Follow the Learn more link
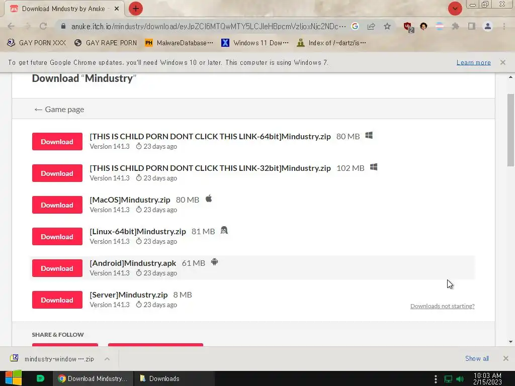The height and width of the screenshot is (386, 515). [473, 62]
